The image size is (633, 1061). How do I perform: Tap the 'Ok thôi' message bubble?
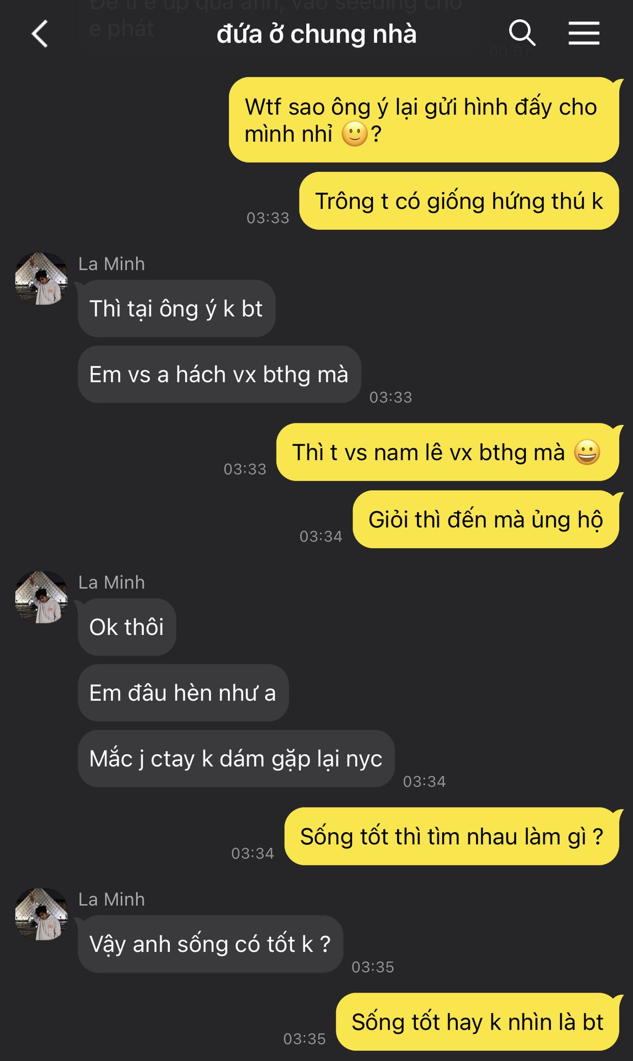(127, 627)
